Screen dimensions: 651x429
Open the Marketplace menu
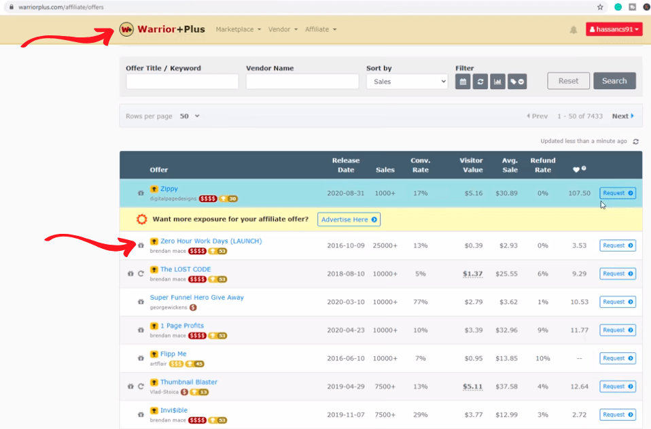(239, 29)
